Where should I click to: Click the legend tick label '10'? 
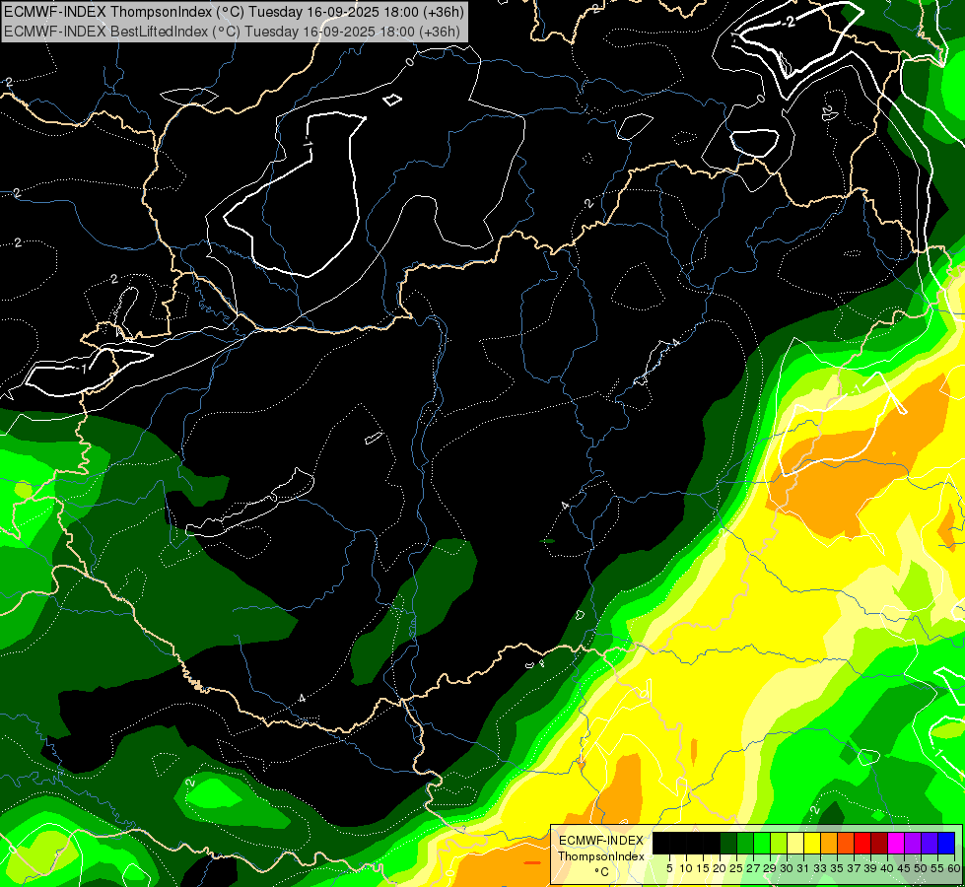686,868
